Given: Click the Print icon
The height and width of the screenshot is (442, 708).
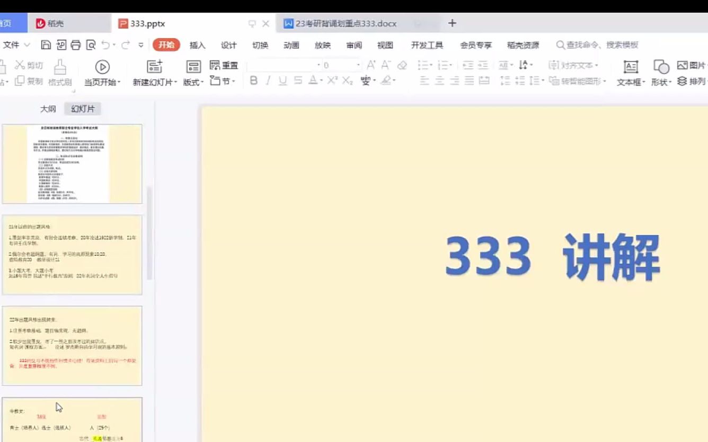Looking at the screenshot, I should pos(76,45).
